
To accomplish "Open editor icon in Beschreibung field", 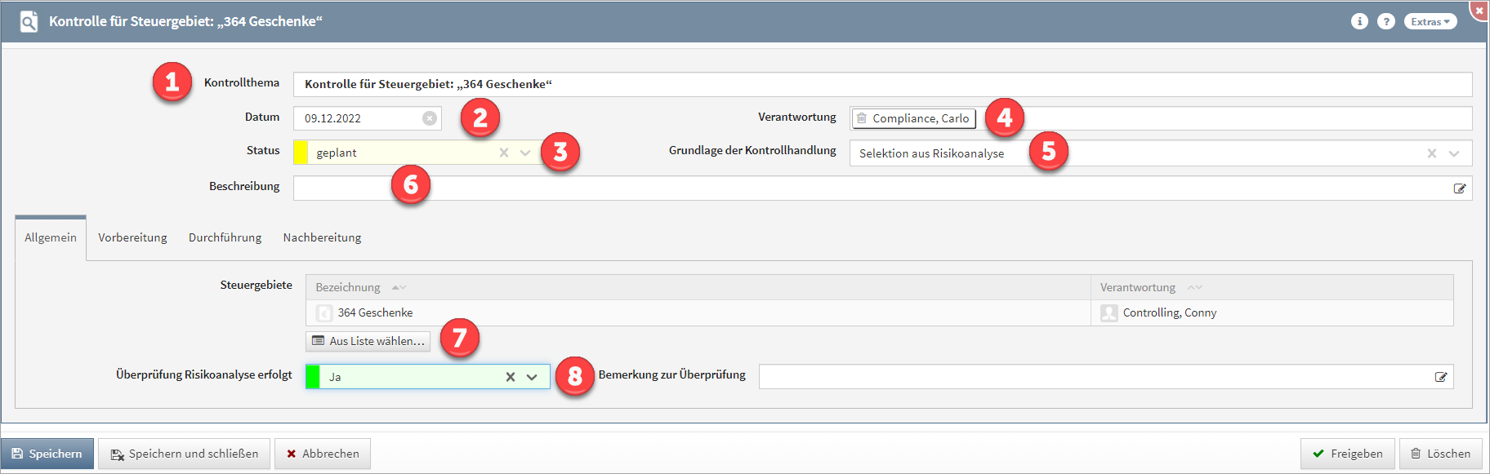I will point(1459,188).
